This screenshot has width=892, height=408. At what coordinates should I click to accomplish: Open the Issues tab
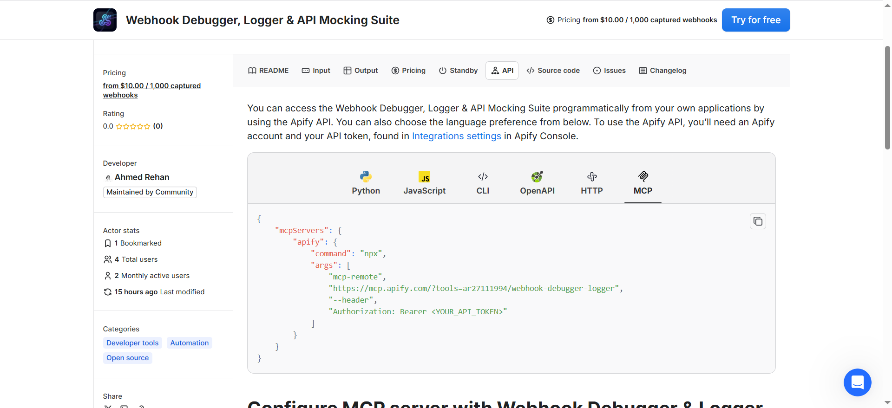610,71
